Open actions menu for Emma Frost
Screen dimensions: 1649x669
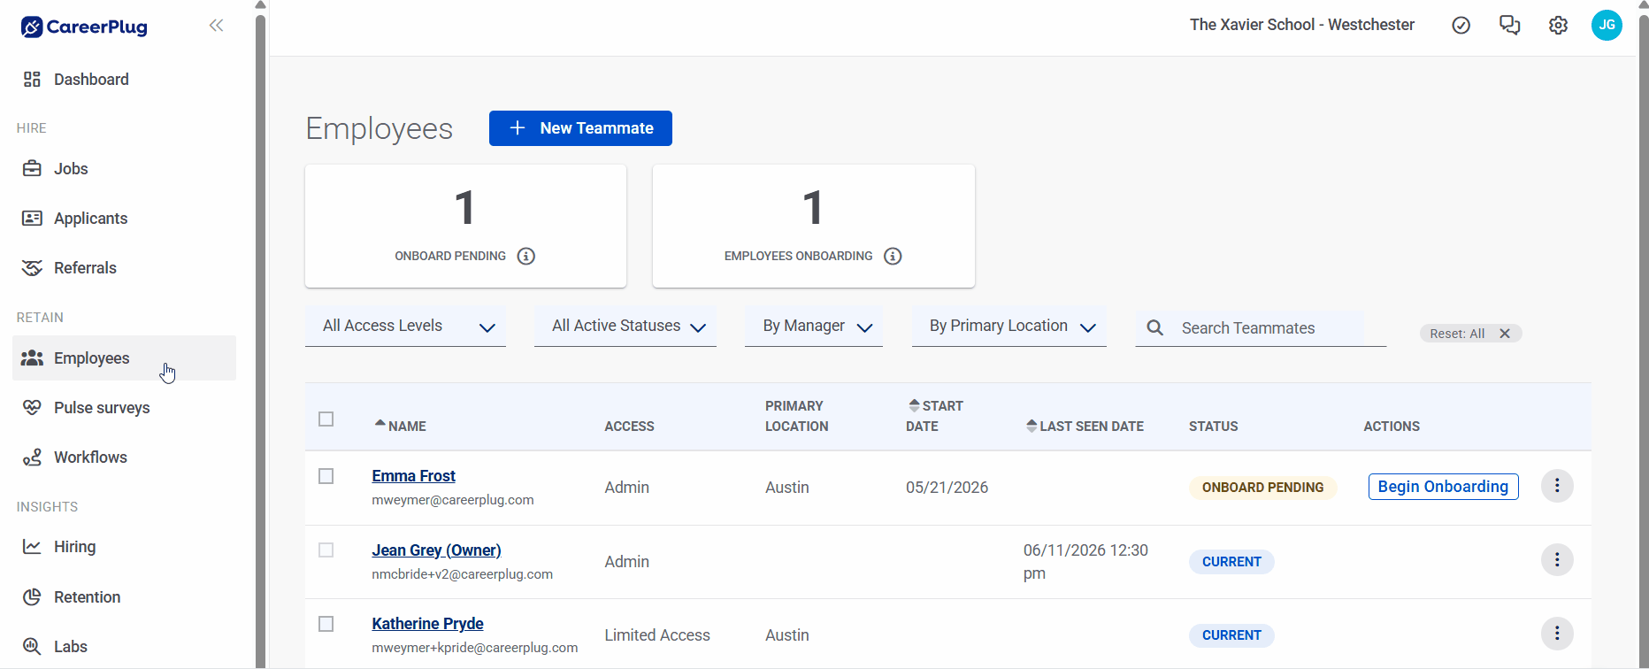1557,486
